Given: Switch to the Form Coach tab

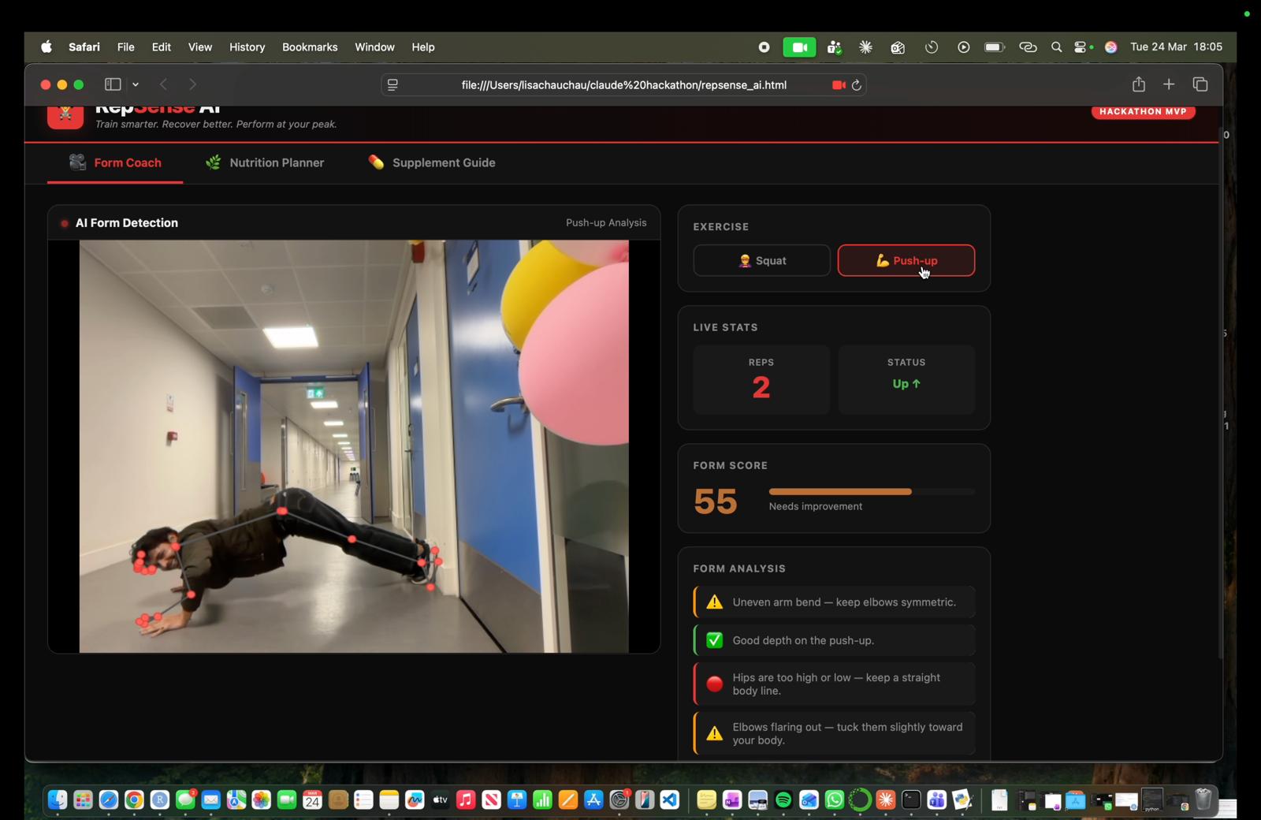Looking at the screenshot, I should 115,162.
